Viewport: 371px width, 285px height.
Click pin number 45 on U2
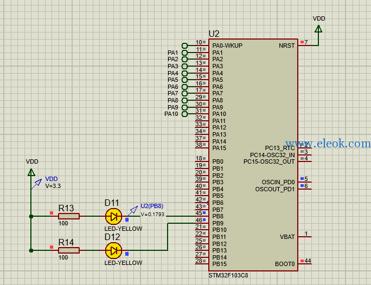[199, 213]
